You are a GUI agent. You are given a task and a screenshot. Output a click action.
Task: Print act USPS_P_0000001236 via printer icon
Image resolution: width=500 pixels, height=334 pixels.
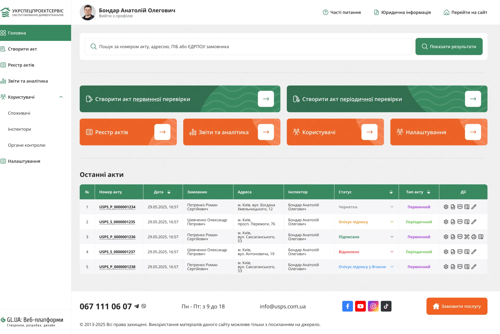[474, 237]
